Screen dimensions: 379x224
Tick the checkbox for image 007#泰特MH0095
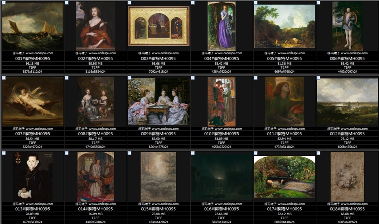[x=4, y=78]
